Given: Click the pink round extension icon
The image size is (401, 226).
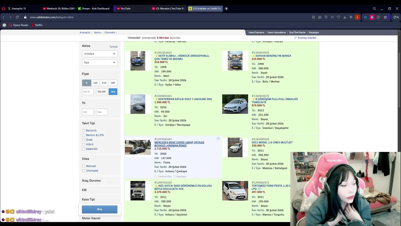Looking at the screenshot, I should (372, 17).
